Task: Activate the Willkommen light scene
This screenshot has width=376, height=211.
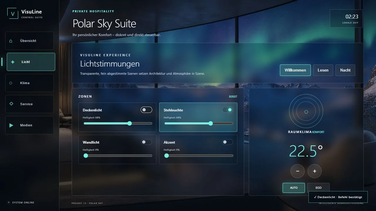Action: click(295, 70)
